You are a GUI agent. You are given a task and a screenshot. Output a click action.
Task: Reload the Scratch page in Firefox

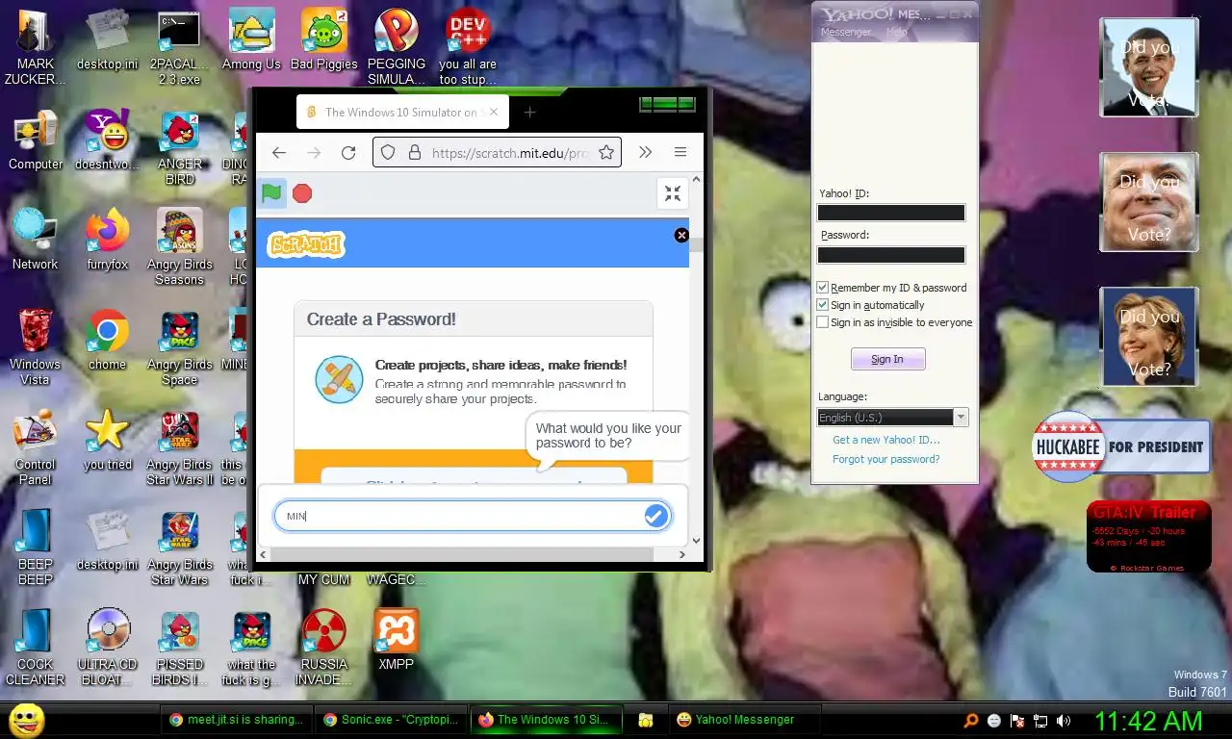coord(348,152)
